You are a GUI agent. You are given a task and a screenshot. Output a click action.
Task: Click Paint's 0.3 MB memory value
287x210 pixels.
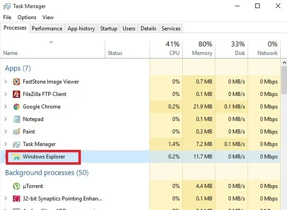click(x=204, y=132)
